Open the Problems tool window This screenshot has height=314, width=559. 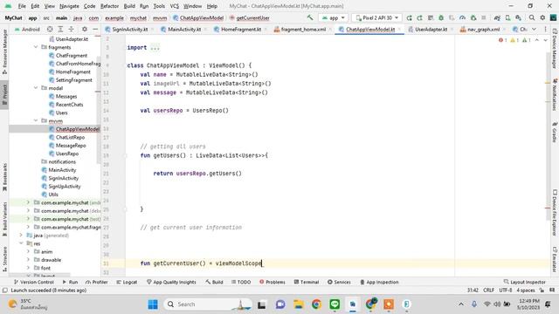click(273, 282)
